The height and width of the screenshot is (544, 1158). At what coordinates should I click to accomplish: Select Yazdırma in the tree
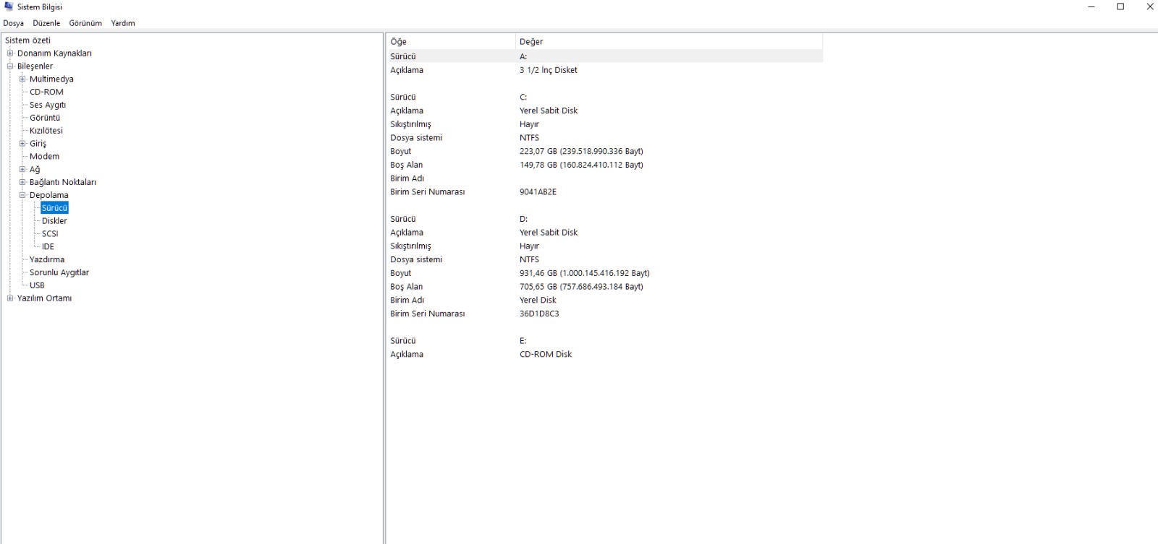click(47, 260)
